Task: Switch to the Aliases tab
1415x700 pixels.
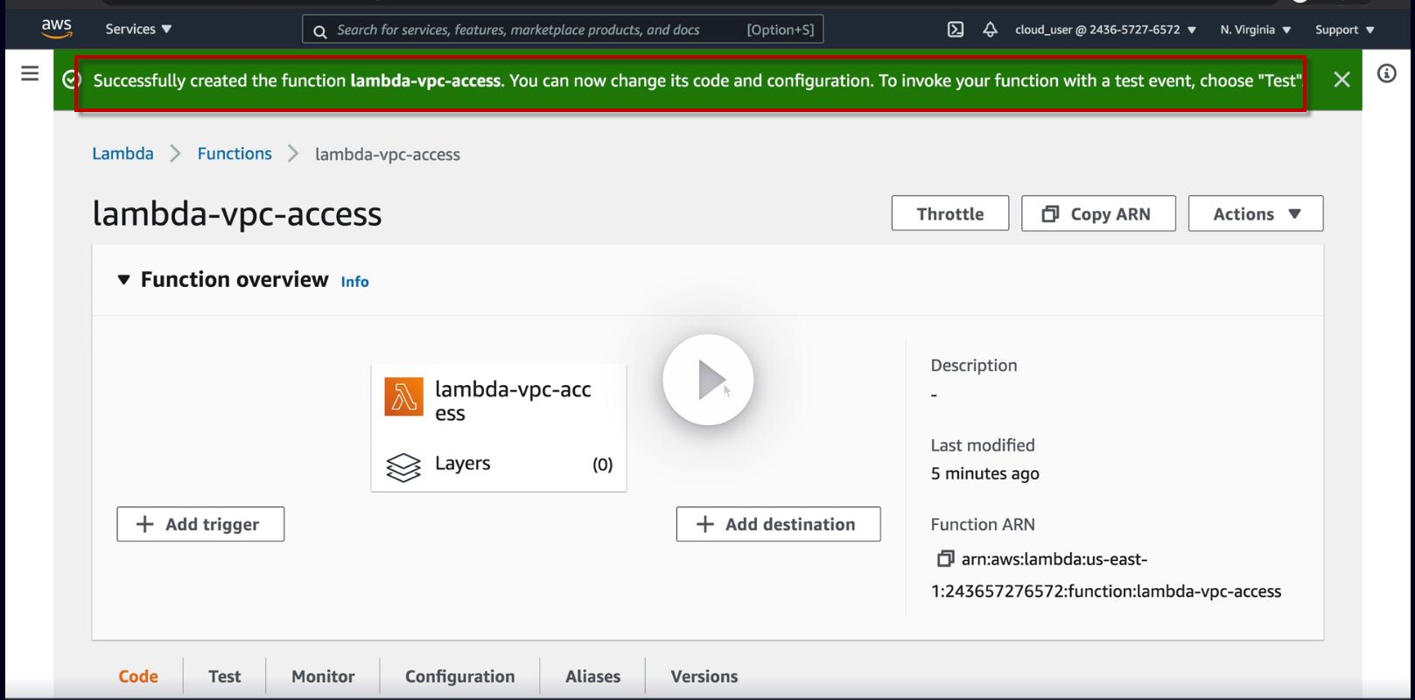Action: pos(592,676)
